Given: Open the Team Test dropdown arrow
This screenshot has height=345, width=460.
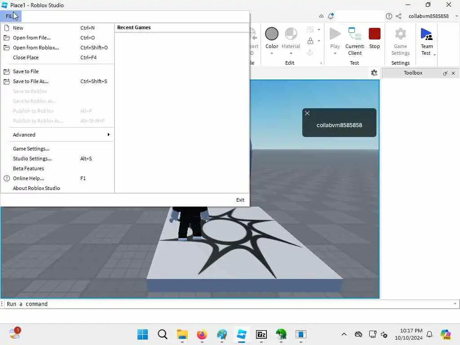Looking at the screenshot, I should (434, 55).
